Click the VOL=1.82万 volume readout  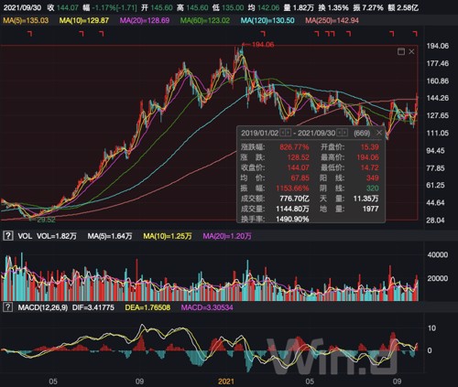tap(57, 236)
